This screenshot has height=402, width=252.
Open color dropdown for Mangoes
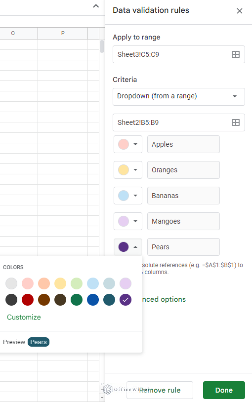pos(128,221)
